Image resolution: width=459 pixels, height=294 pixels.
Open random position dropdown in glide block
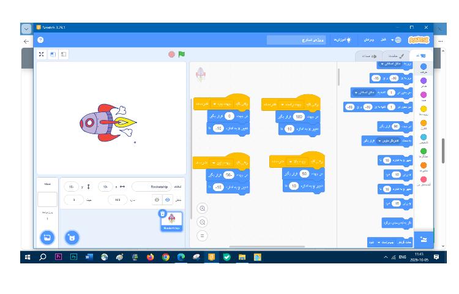click(x=365, y=92)
